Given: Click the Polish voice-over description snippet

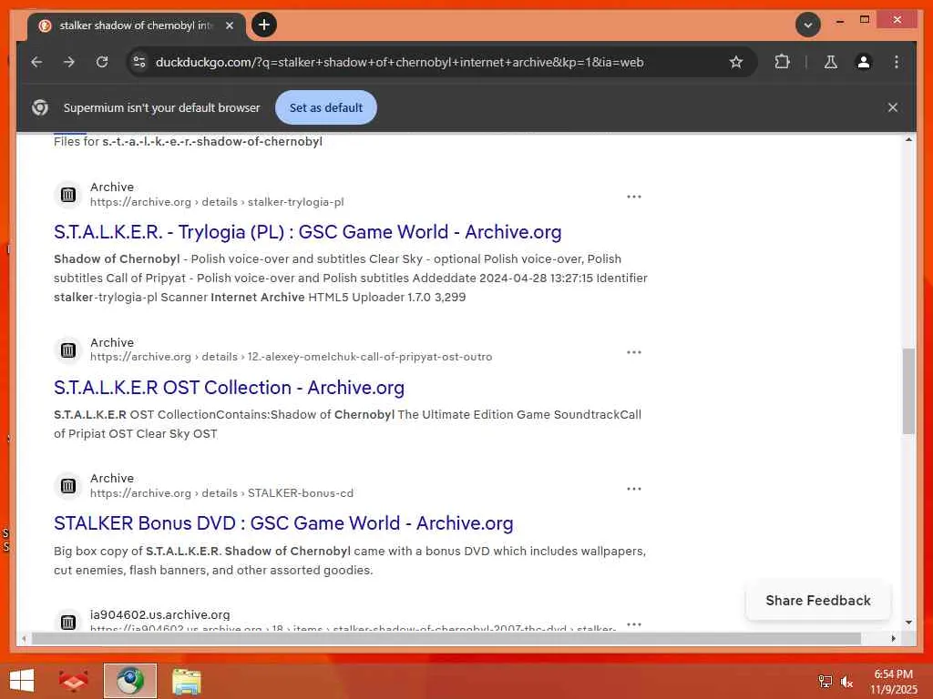Looking at the screenshot, I should tap(351, 278).
